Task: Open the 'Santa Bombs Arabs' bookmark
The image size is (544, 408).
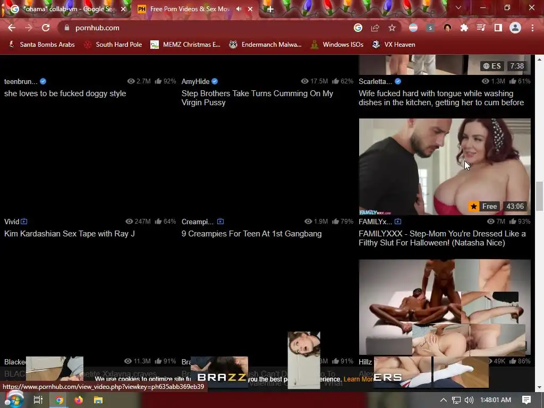Action: pos(41,45)
